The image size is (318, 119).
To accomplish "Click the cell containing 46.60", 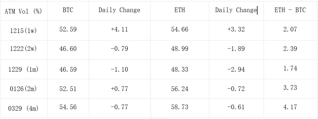I will pyautogui.click(x=68, y=49).
